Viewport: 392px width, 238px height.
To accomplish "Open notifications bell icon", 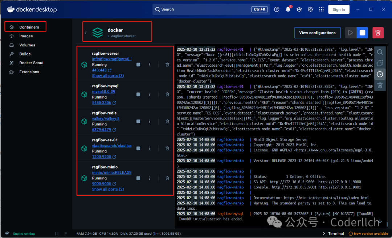I will (x=288, y=9).
